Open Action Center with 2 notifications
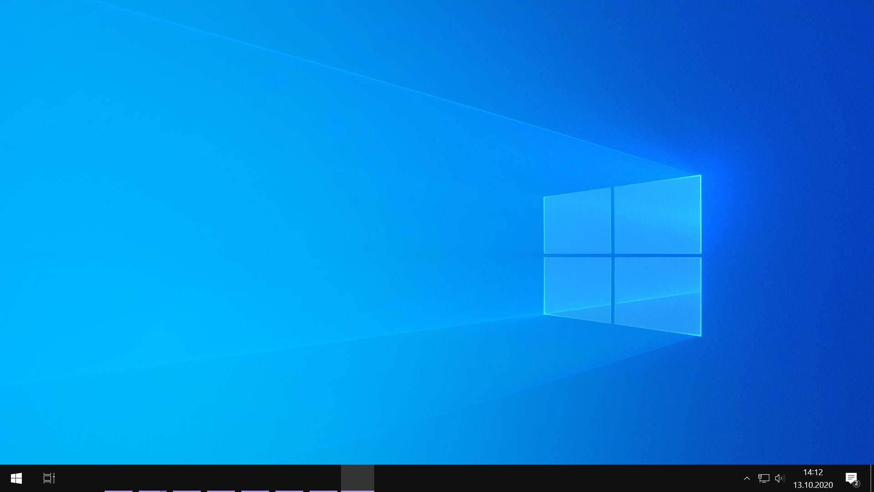874x492 pixels. 852,478
